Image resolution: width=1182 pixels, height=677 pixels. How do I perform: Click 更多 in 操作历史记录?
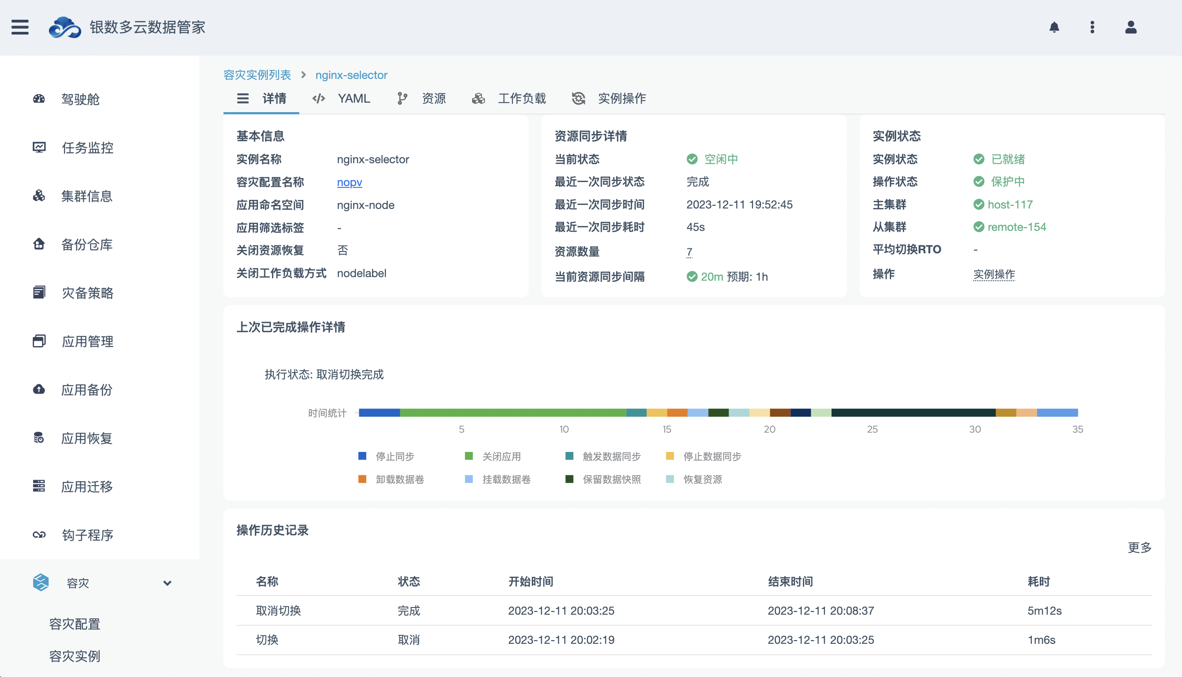[x=1140, y=547]
